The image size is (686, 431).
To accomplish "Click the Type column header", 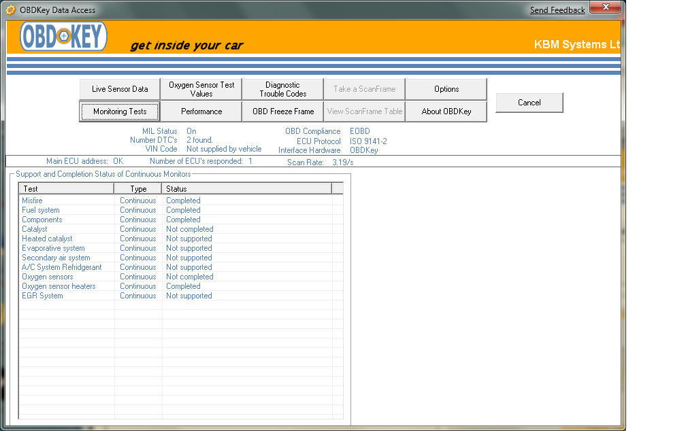I will (138, 189).
